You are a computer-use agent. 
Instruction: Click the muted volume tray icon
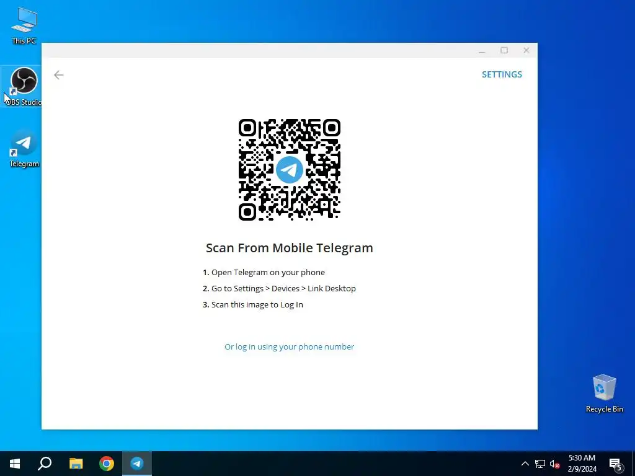click(554, 464)
